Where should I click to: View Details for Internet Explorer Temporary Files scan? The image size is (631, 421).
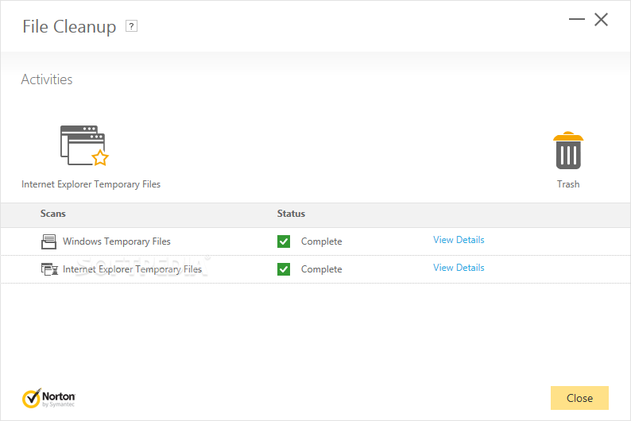459,268
